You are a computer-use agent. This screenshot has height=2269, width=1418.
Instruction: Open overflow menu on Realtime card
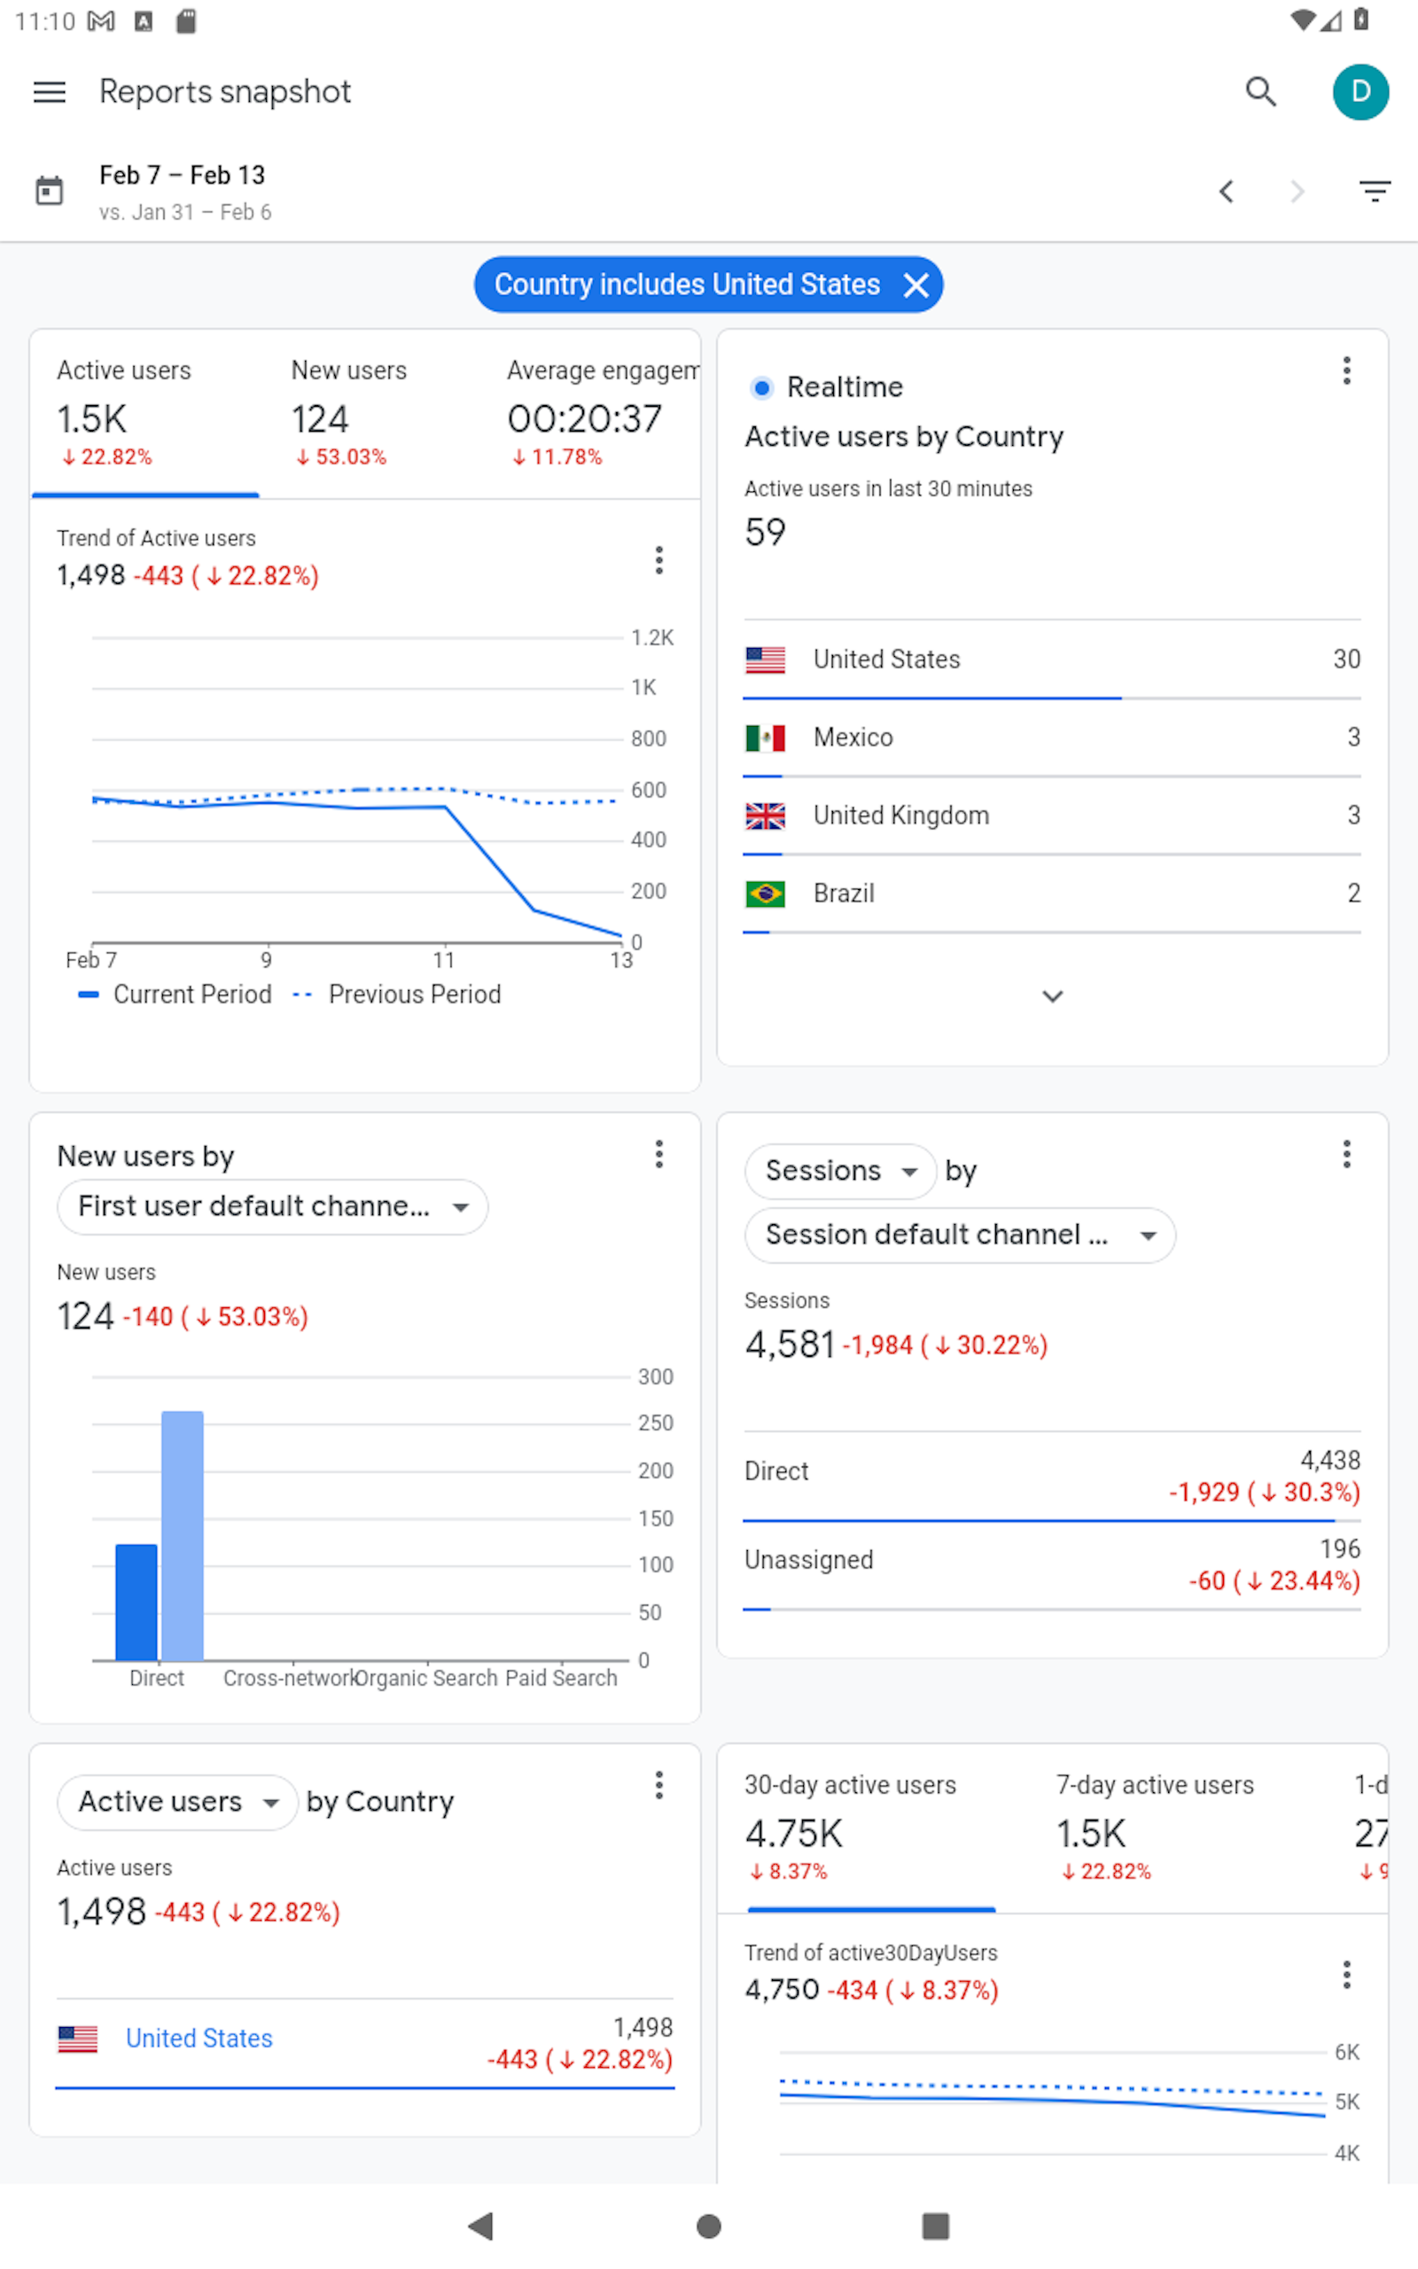(x=1346, y=371)
